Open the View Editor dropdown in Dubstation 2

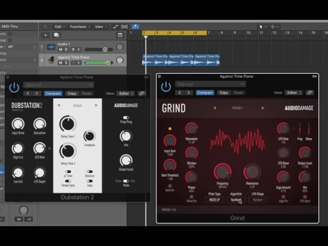126,94
